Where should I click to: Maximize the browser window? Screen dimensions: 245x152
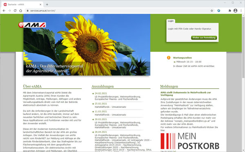[x=233, y=3]
